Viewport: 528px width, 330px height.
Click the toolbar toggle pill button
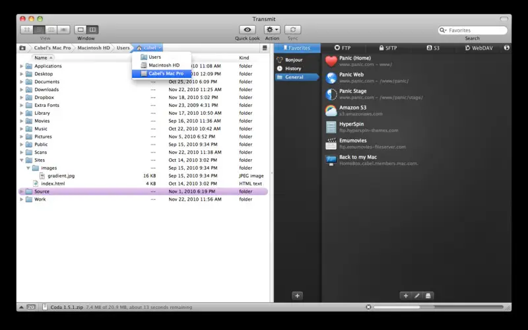pyautogui.click(x=504, y=19)
